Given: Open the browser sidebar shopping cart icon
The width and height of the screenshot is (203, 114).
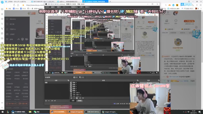Looking at the screenshot, I should [2, 29].
